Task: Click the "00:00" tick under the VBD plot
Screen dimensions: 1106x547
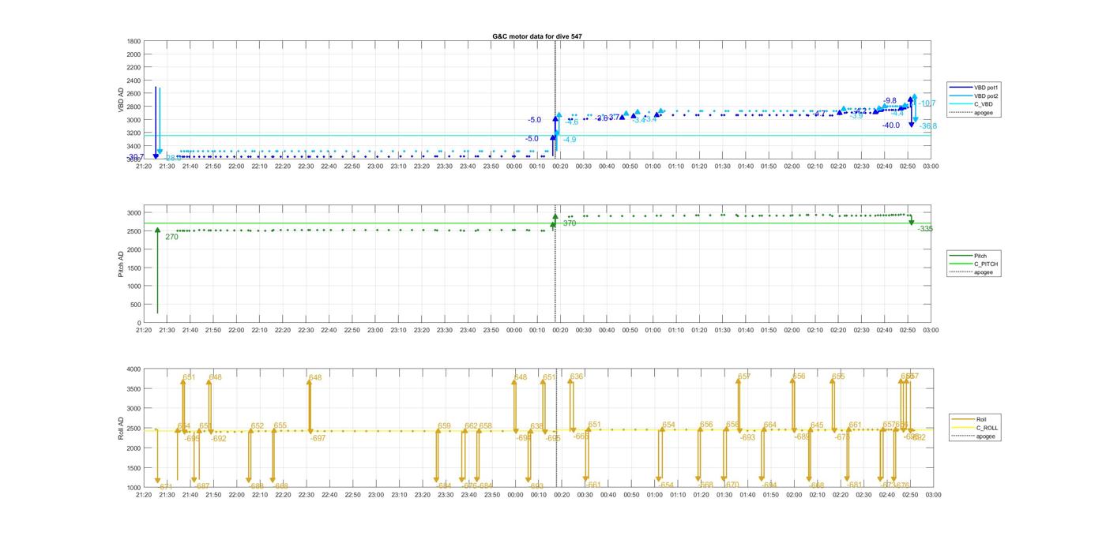Action: 514,166
